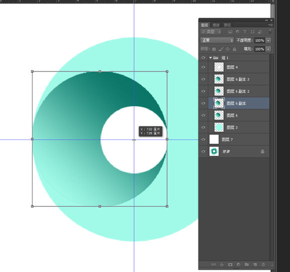Open the 正常 blend mode dropdown
The height and width of the screenshot is (272, 290).
[x=217, y=40]
